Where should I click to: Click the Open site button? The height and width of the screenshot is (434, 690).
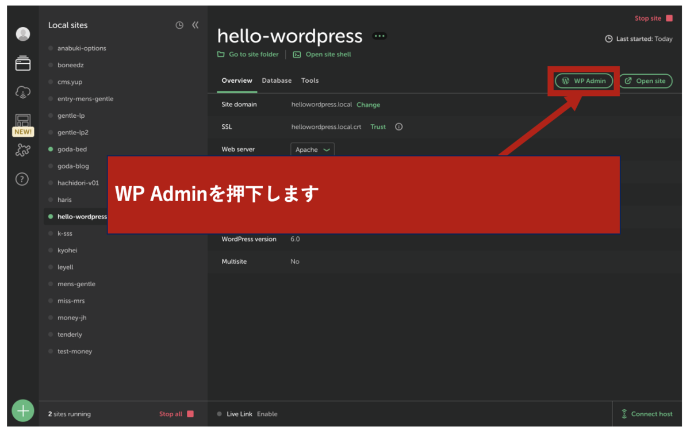pyautogui.click(x=645, y=81)
